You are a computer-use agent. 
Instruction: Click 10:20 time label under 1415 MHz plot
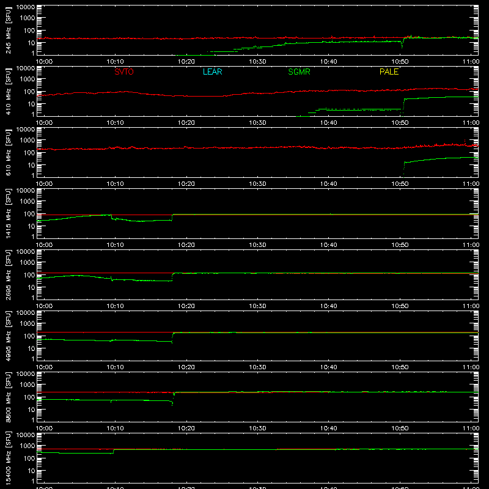click(186, 245)
